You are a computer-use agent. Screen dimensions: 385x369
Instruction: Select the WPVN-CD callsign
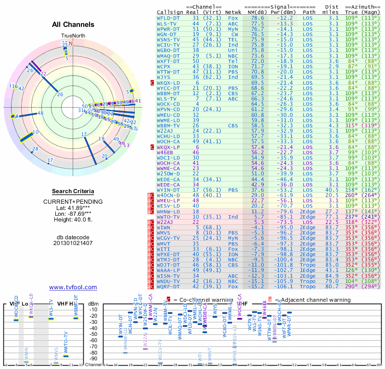168,110
